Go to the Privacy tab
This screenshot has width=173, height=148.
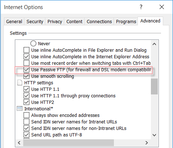click(55, 22)
